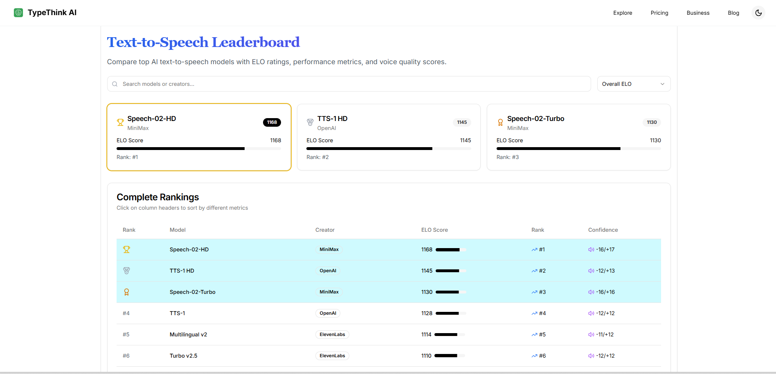Click the OpenAI badge on the TTS-1 row

(x=328, y=313)
